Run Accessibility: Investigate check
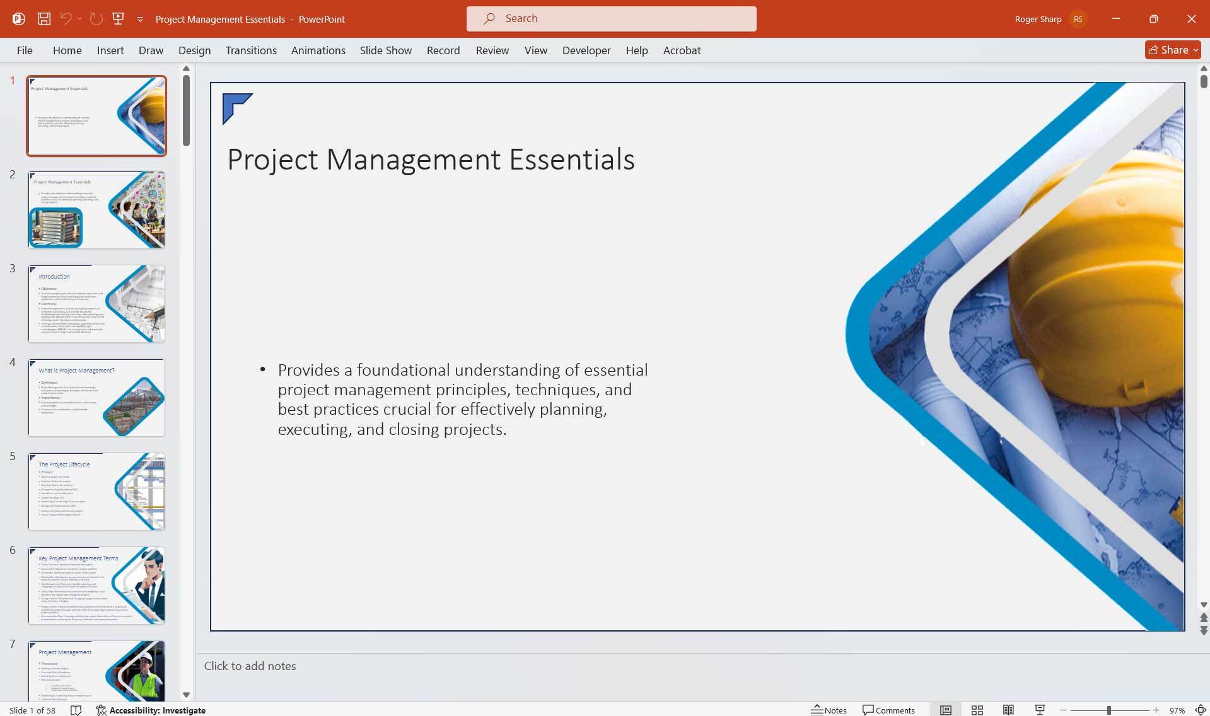The height and width of the screenshot is (716, 1210). click(x=151, y=710)
